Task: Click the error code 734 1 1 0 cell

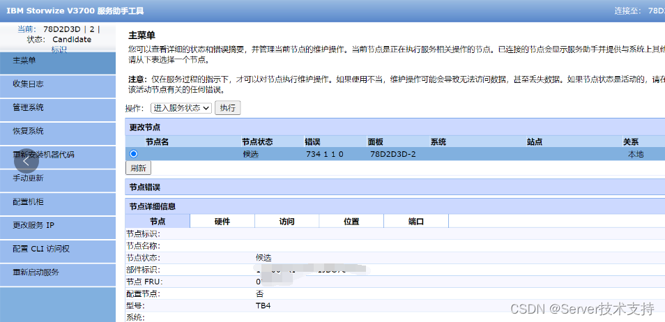Action: [324, 155]
